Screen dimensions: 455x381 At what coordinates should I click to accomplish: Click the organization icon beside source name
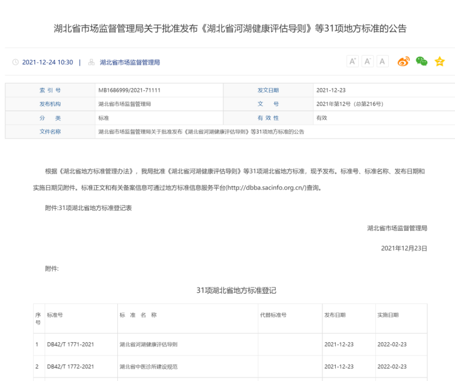pyautogui.click(x=91, y=62)
